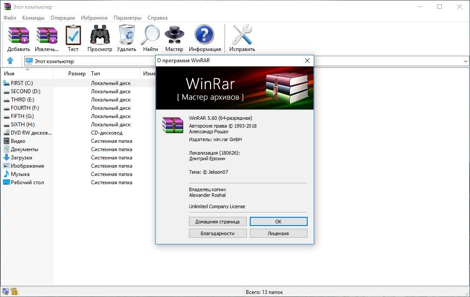Open the Операции menu
The height and width of the screenshot is (297, 470).
(x=63, y=18)
